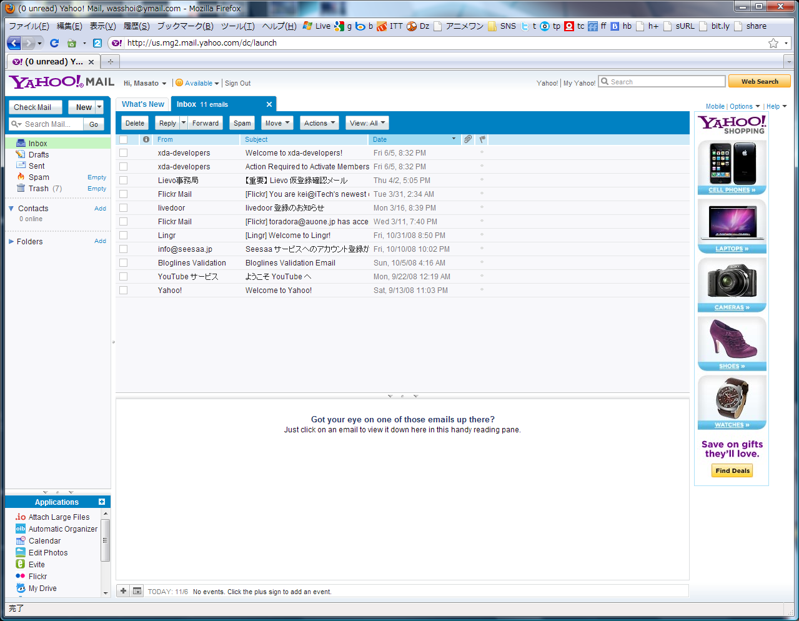Open the 編集 menu
The image size is (799, 621).
point(69,26)
